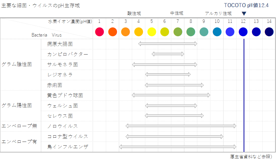
Task: Click the サルモネラ菌 row label
Action: click(62, 65)
